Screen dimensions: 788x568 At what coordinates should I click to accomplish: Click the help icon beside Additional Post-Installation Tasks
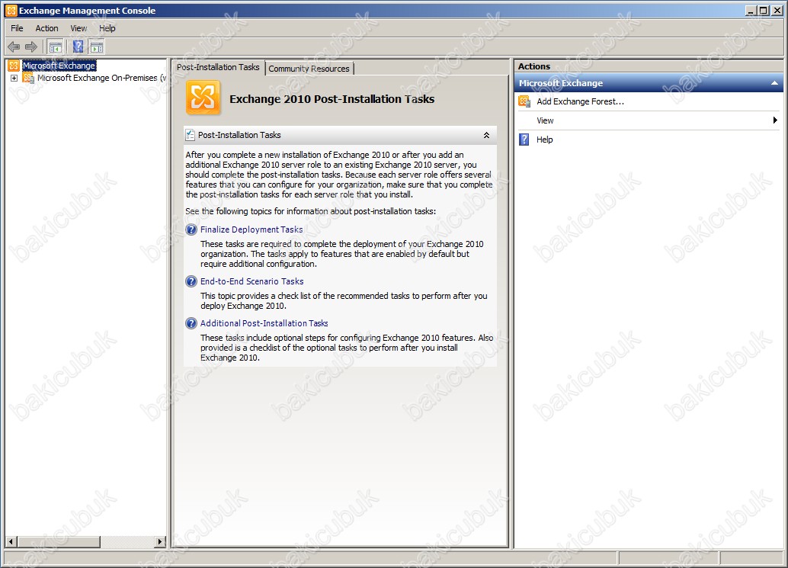point(191,323)
